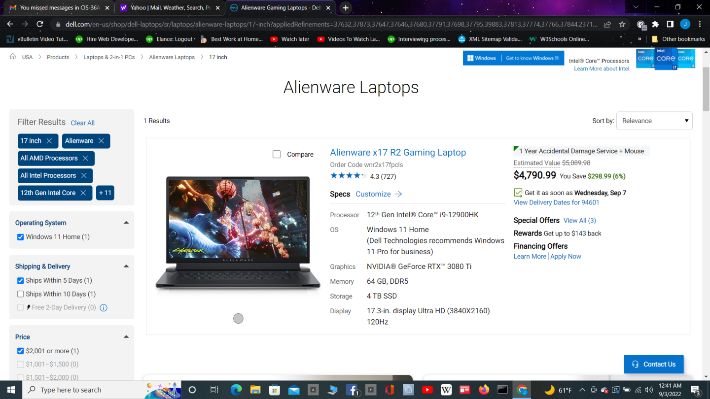Open YouTube app from the taskbar
Viewport: 710px width, 399px height.
coord(427,390)
